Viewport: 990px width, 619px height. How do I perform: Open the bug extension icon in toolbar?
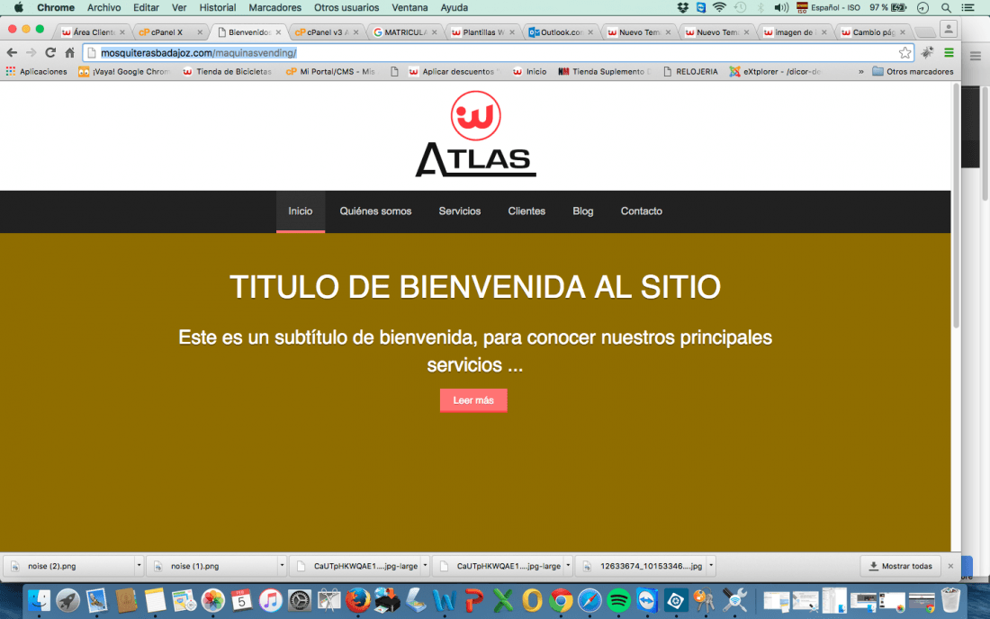click(x=928, y=53)
